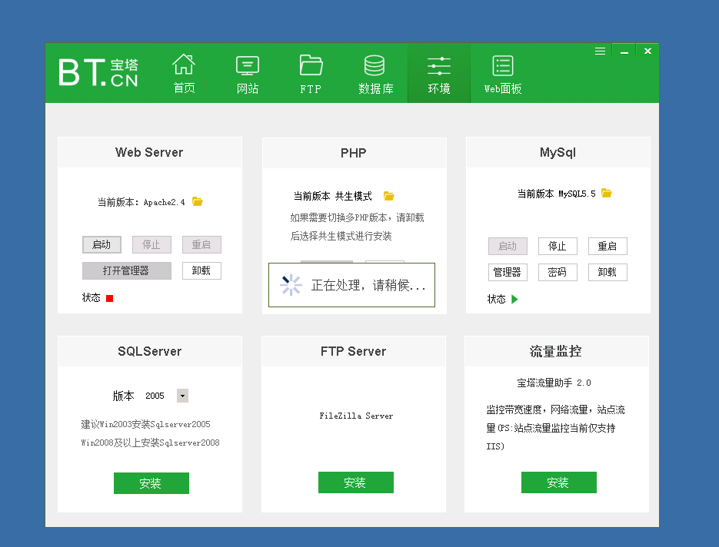Screen dimensions: 719x547
Task: Switch to the 数据库 database tab
Action: pyautogui.click(x=375, y=73)
